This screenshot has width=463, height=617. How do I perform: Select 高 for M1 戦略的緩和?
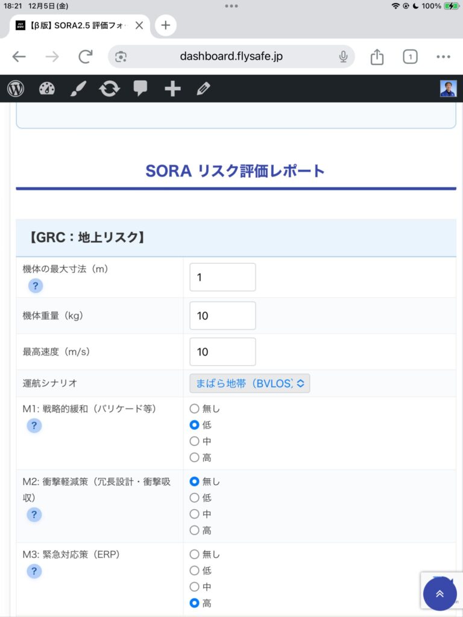point(194,457)
